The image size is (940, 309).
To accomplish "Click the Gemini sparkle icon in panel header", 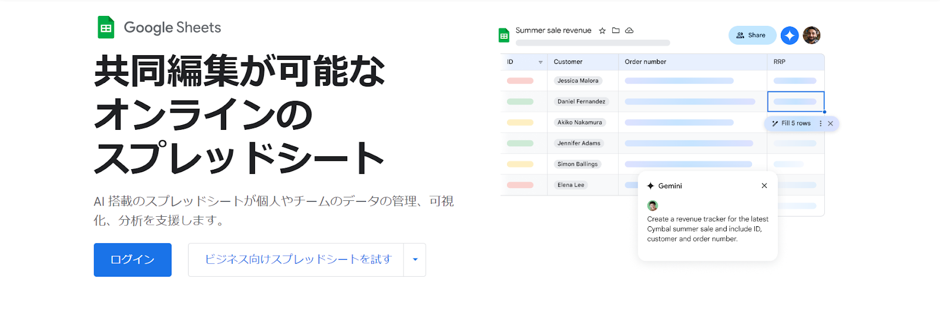I will pos(650,186).
